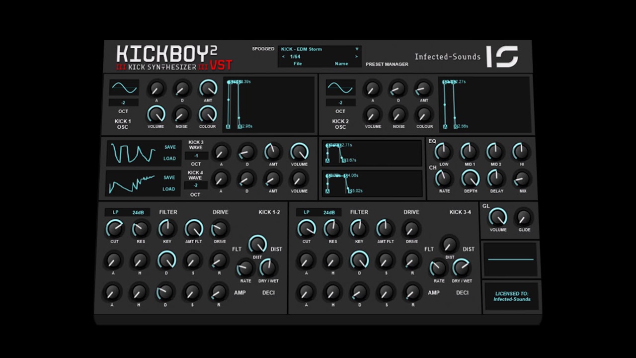
Task: Click the global VOLUME knob
Action: [498, 217]
